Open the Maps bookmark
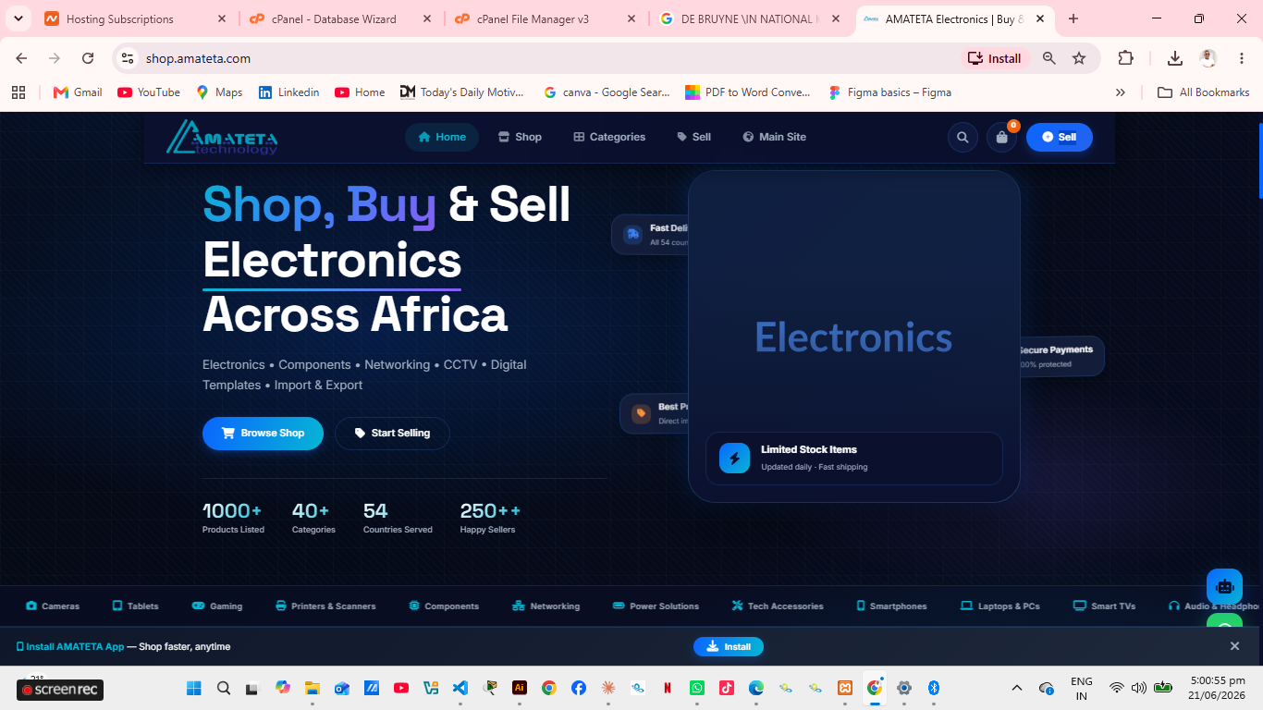The image size is (1263, 710). (x=219, y=92)
